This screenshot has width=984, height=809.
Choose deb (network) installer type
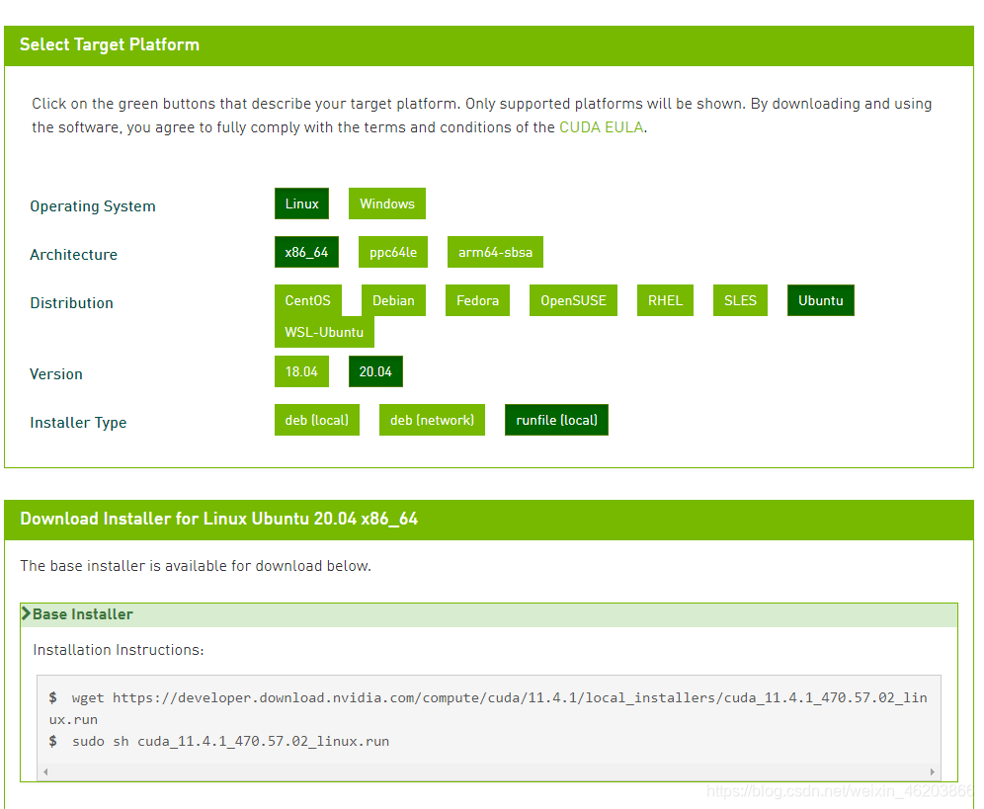[432, 419]
